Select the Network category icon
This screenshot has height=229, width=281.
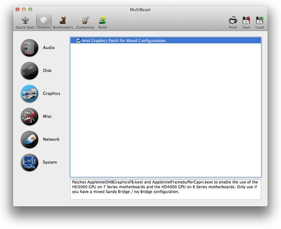tap(30, 139)
